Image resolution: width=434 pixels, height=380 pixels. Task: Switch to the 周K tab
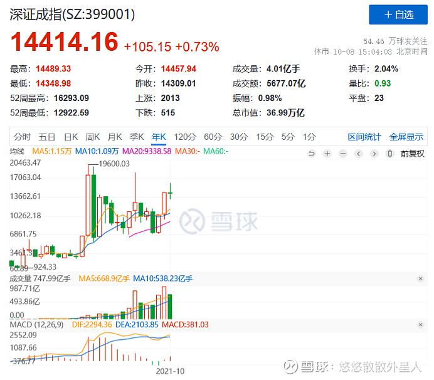tap(92, 137)
